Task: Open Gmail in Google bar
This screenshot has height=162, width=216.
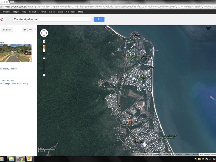Action: (52, 12)
